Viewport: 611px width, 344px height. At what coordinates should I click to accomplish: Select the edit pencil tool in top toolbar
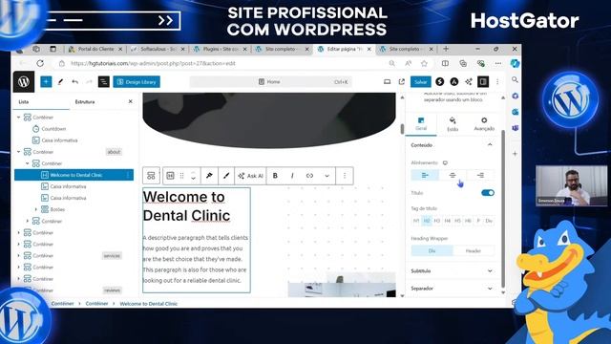[x=60, y=82]
